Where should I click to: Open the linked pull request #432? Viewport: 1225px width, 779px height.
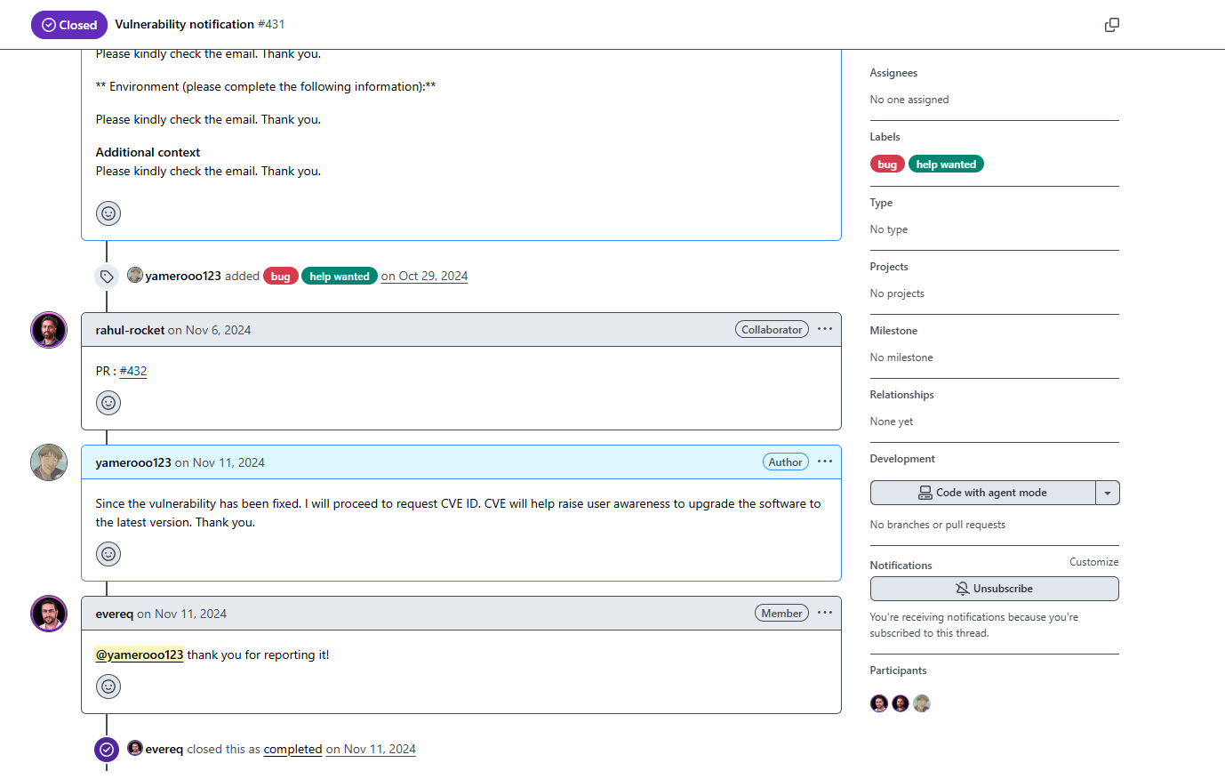pos(133,371)
